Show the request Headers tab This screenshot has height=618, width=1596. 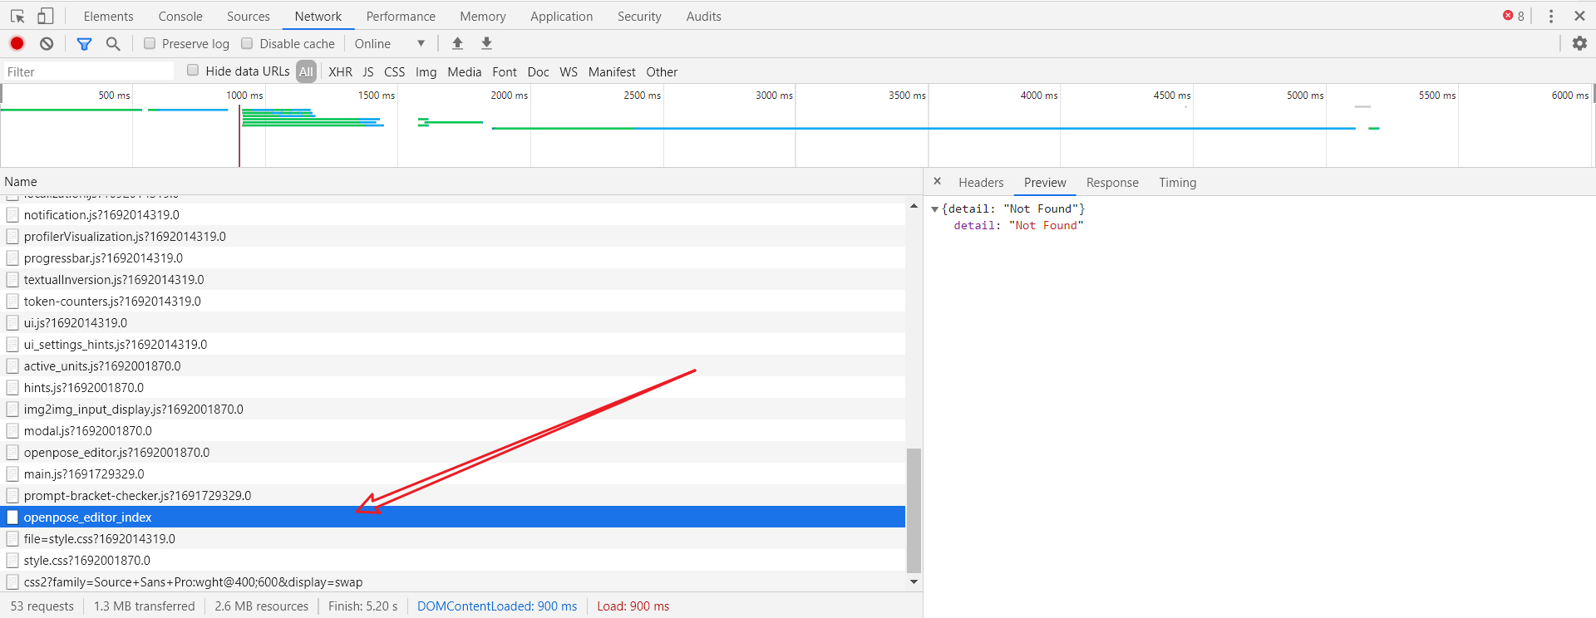point(981,183)
